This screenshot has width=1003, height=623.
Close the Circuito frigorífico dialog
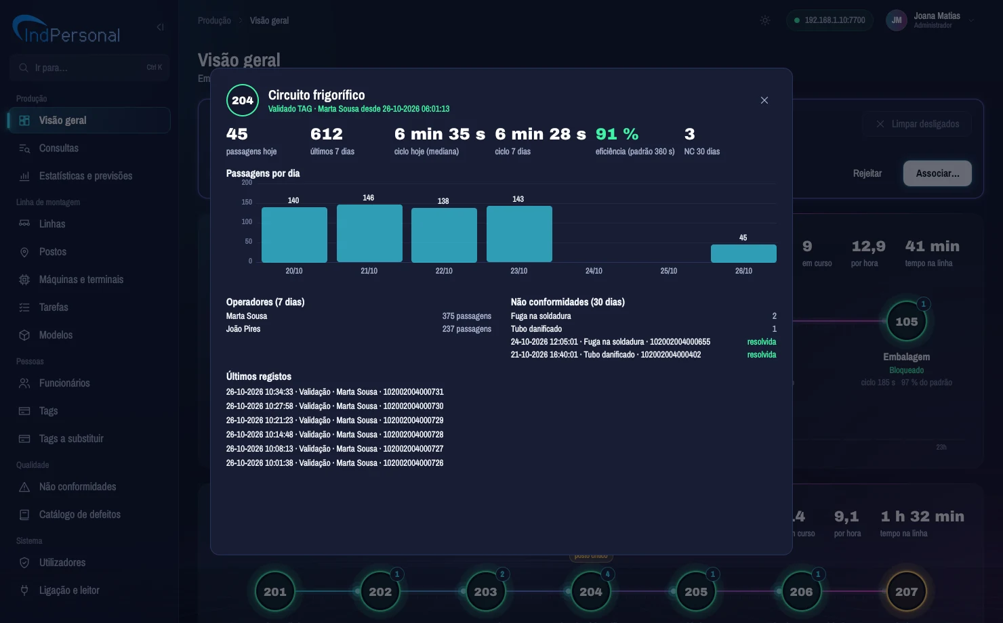[764, 100]
